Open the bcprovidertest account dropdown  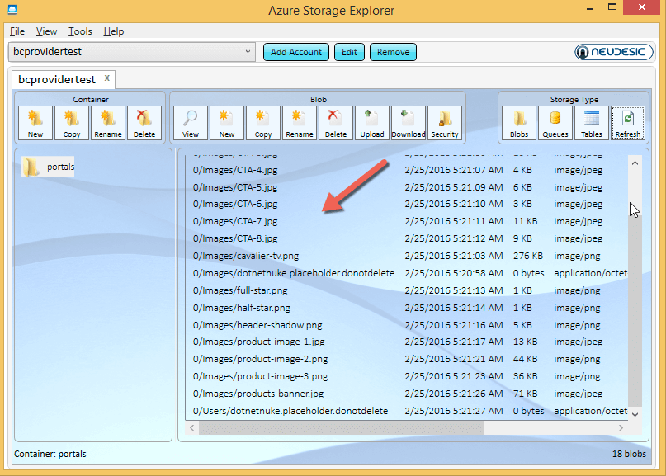[132, 52]
